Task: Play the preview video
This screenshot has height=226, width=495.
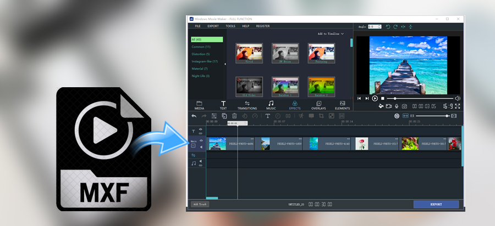Action: [x=375, y=99]
